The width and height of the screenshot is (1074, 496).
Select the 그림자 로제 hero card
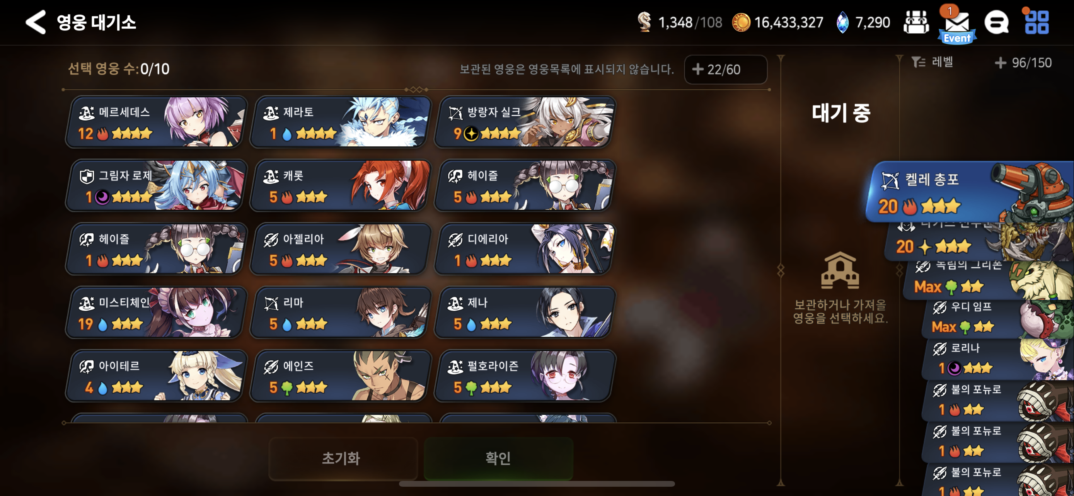(x=156, y=185)
